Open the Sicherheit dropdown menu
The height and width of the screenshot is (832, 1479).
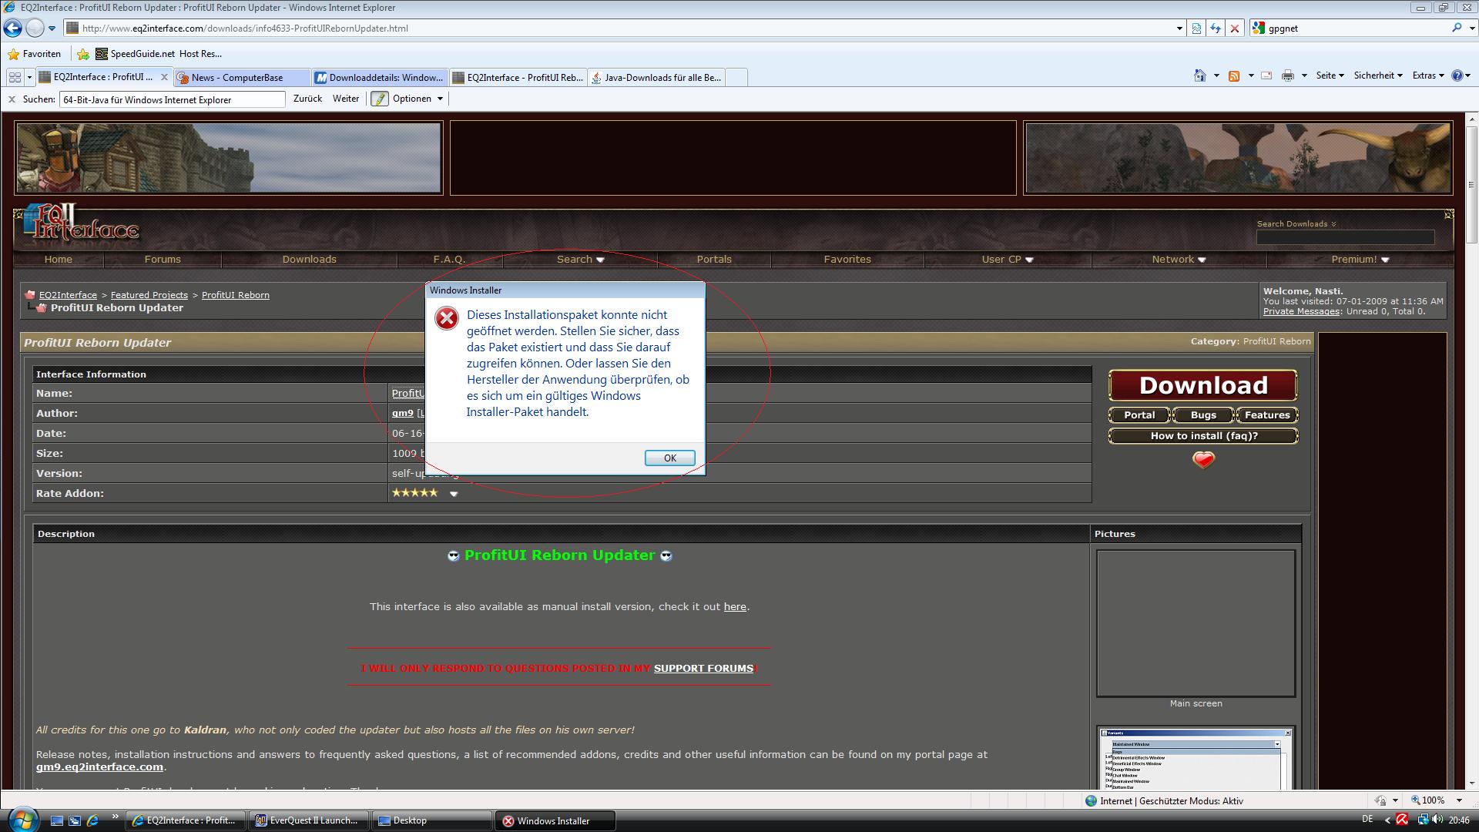tap(1377, 75)
